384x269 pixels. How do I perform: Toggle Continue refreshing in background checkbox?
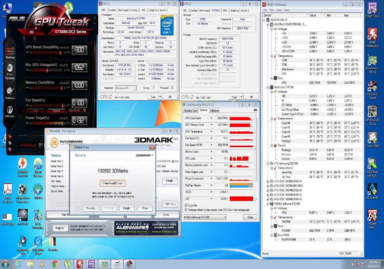click(x=186, y=210)
